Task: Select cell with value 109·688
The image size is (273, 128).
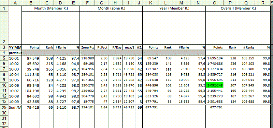Action: pos(246,102)
